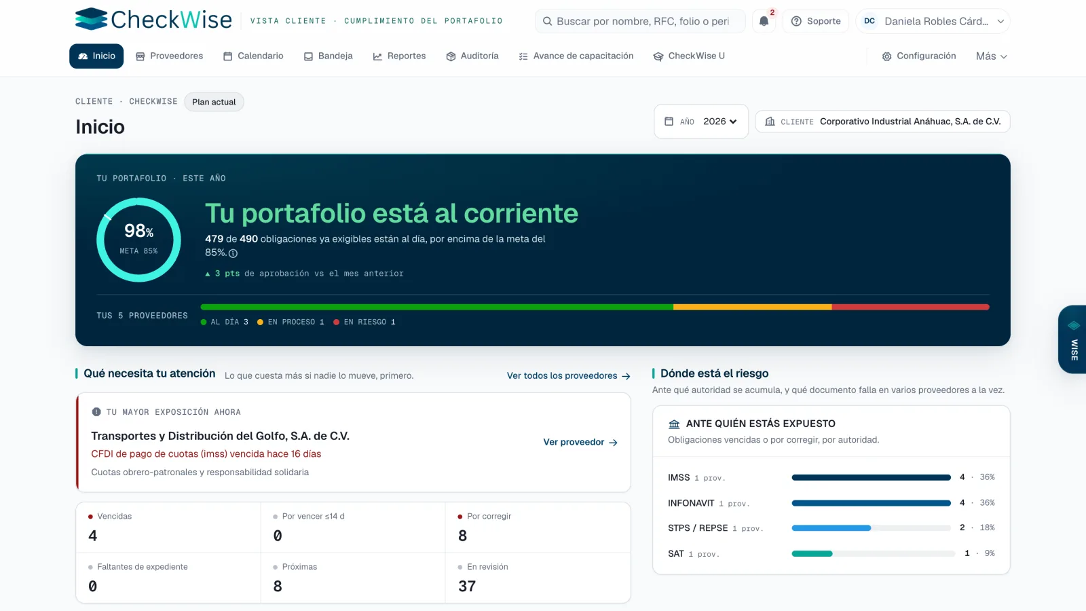Open Avance de capacitación
This screenshot has height=611, width=1086.
[576, 56]
